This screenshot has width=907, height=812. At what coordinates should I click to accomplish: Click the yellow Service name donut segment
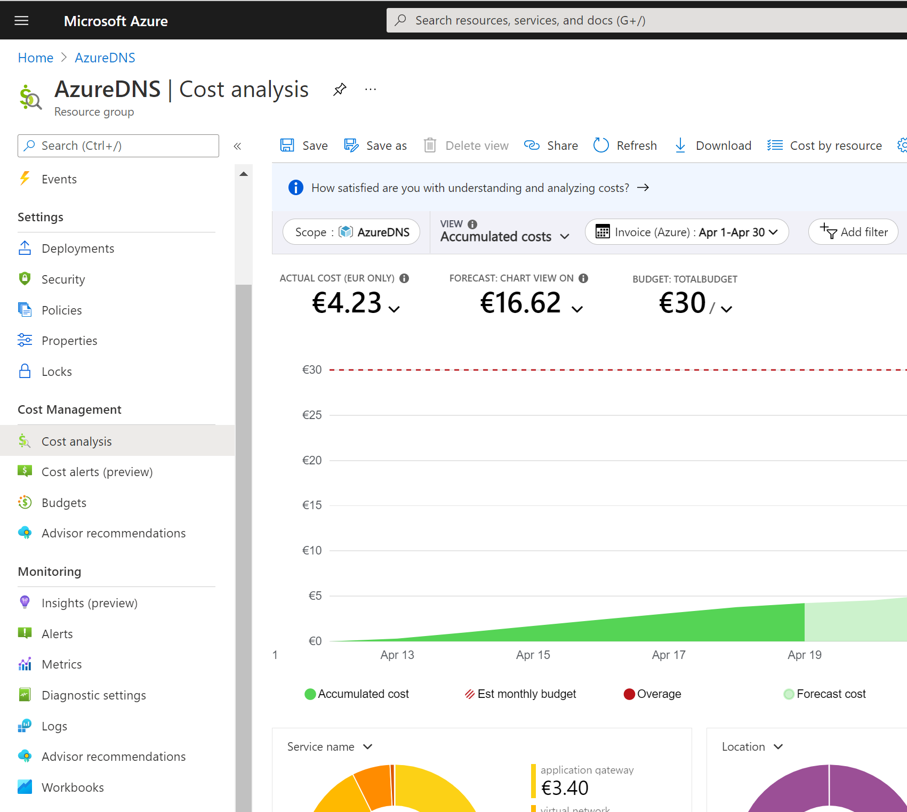(x=435, y=788)
